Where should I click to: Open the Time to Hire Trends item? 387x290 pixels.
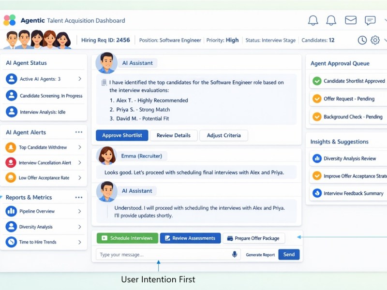coord(38,242)
